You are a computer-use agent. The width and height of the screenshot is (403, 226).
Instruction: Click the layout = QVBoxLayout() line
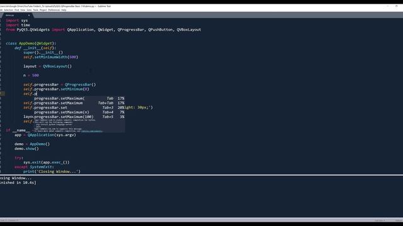48,67
